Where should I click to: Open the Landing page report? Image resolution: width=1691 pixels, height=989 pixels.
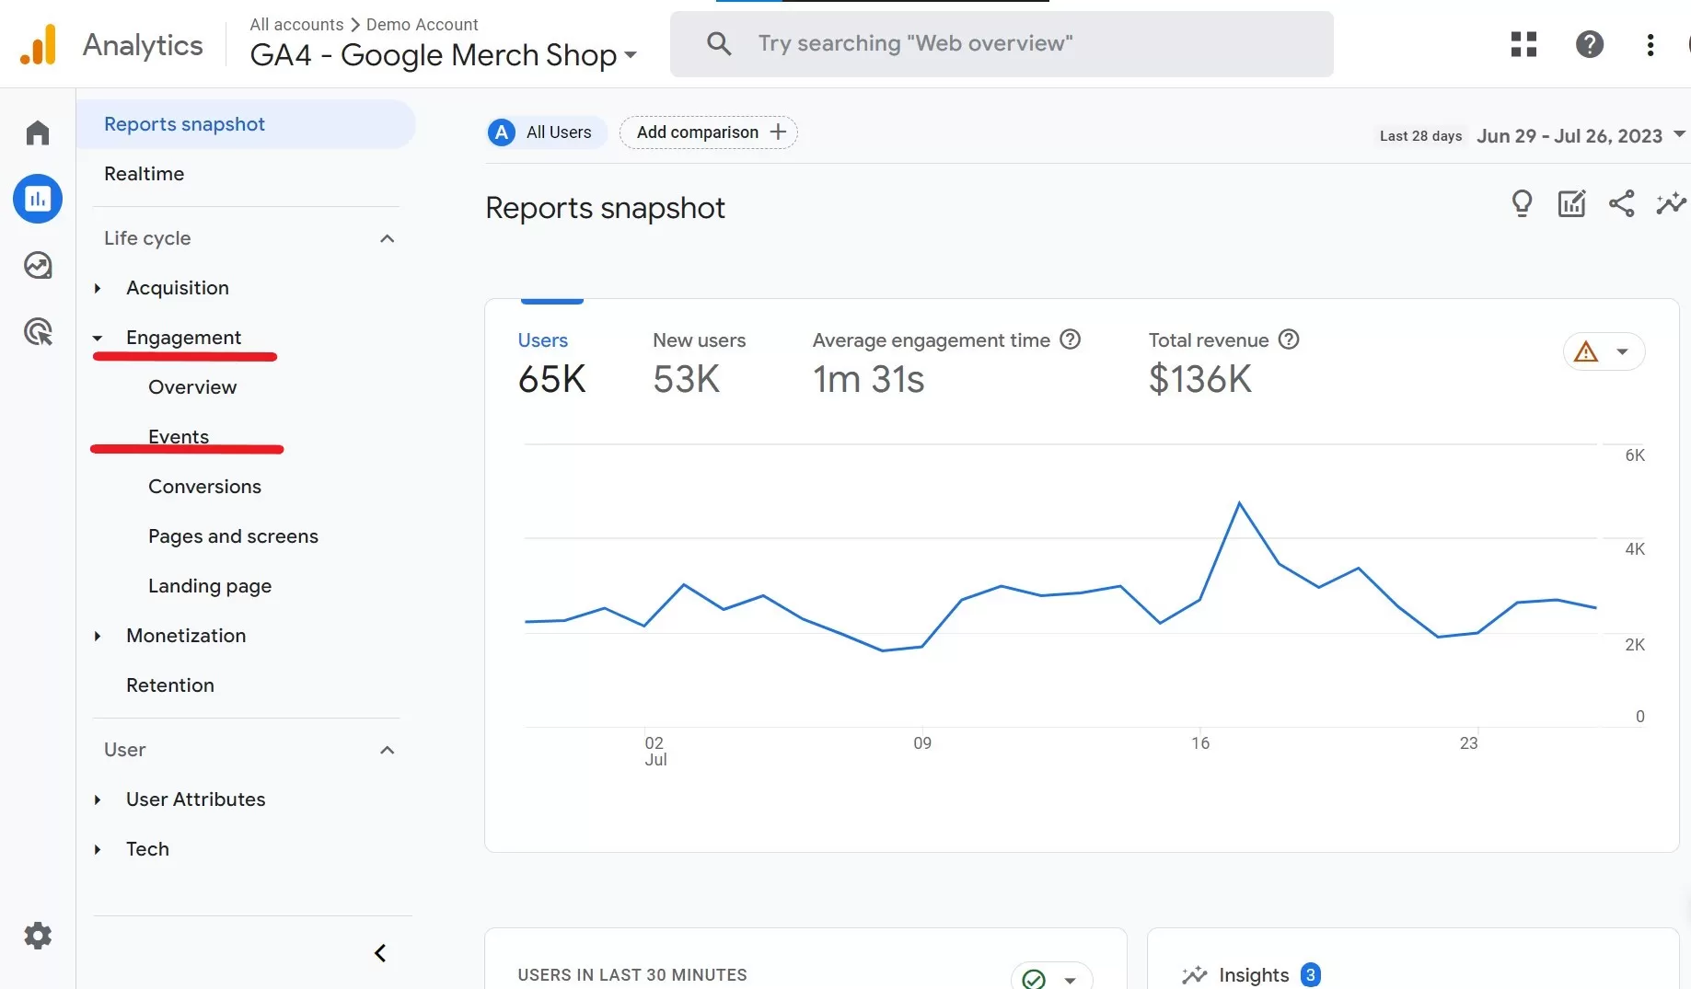point(210,586)
